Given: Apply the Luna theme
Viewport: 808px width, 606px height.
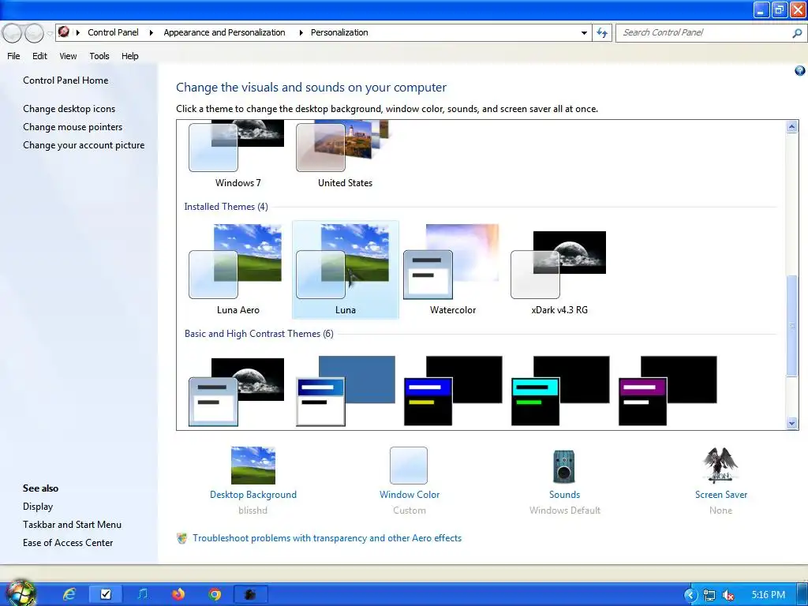Looking at the screenshot, I should (x=346, y=270).
